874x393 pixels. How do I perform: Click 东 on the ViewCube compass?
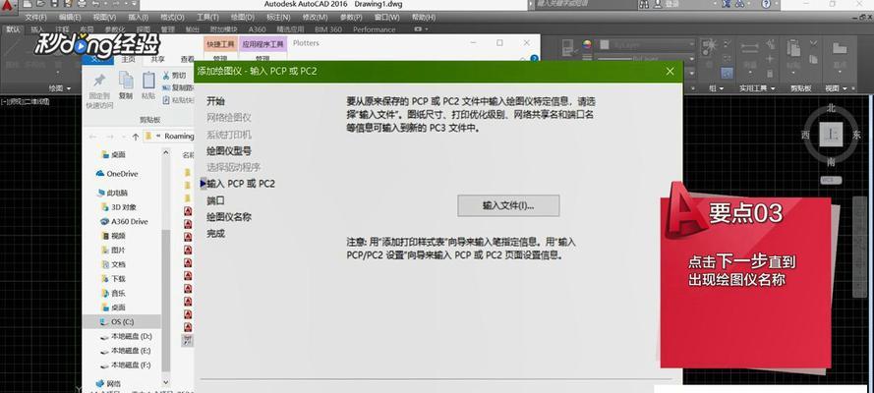pos(856,135)
